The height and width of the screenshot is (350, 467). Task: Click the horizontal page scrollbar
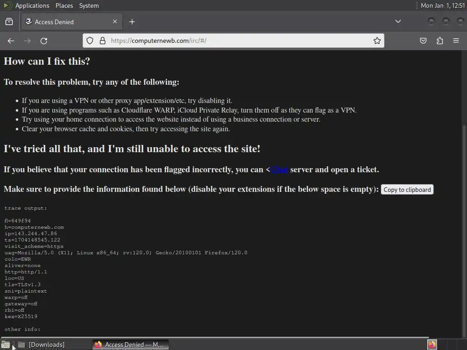click(214, 338)
